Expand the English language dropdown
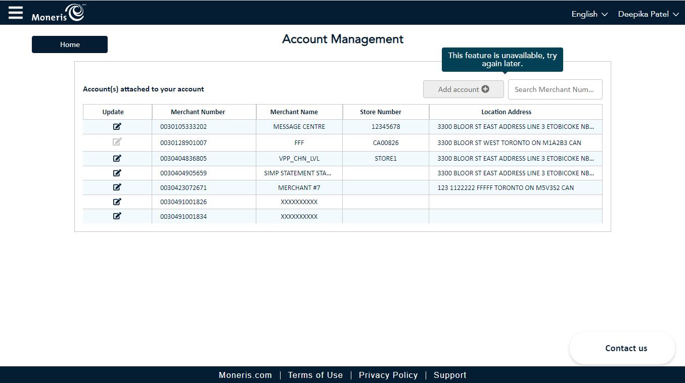The height and width of the screenshot is (383, 685). 589,14
